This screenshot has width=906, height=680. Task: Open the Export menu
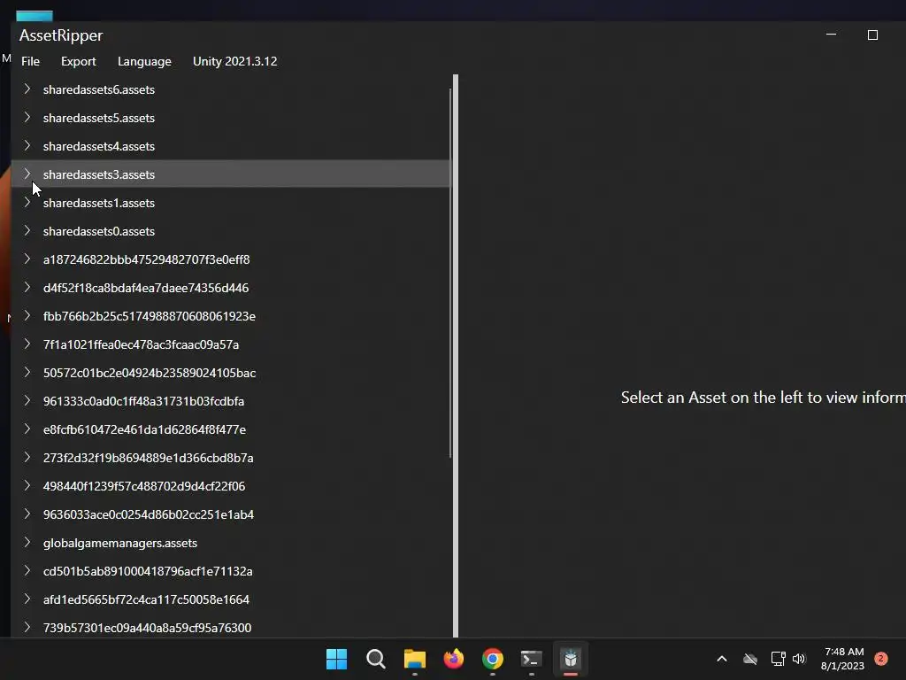(79, 61)
